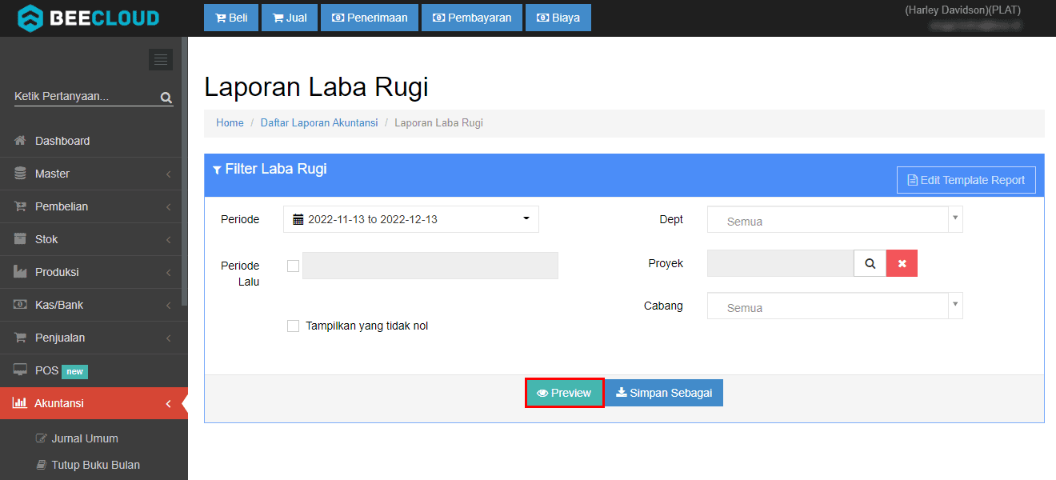The width and height of the screenshot is (1056, 480).
Task: Click the Proyek input field
Action: pyautogui.click(x=781, y=263)
